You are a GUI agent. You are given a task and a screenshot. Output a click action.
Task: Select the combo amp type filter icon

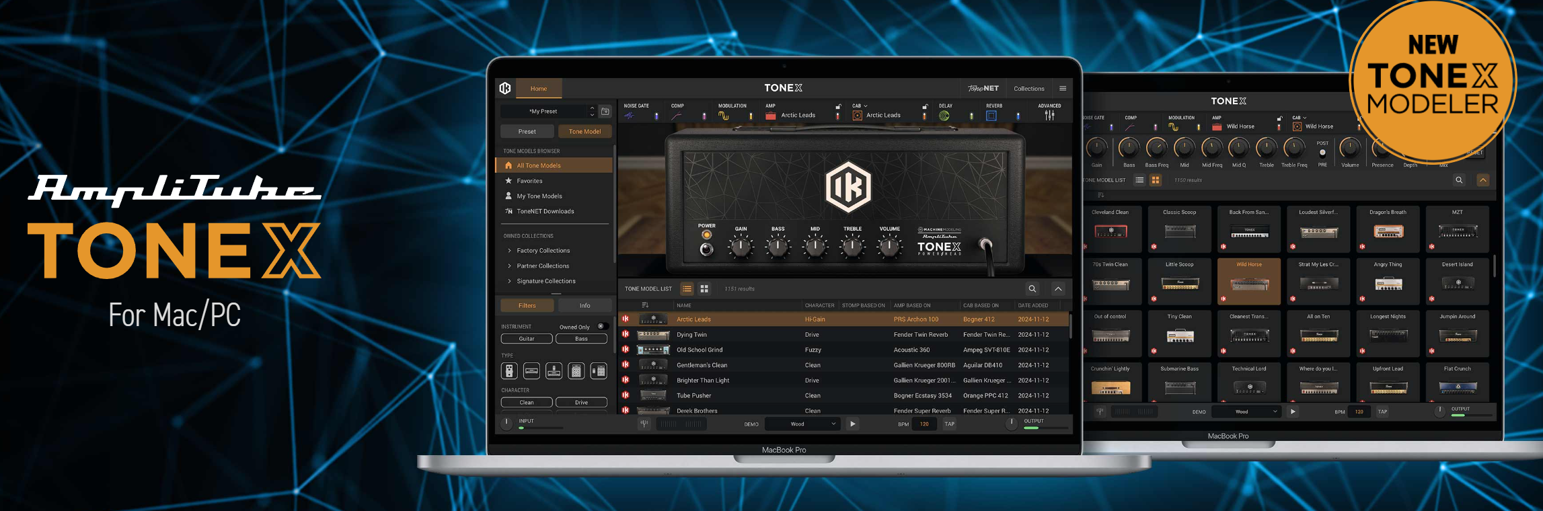tap(554, 370)
